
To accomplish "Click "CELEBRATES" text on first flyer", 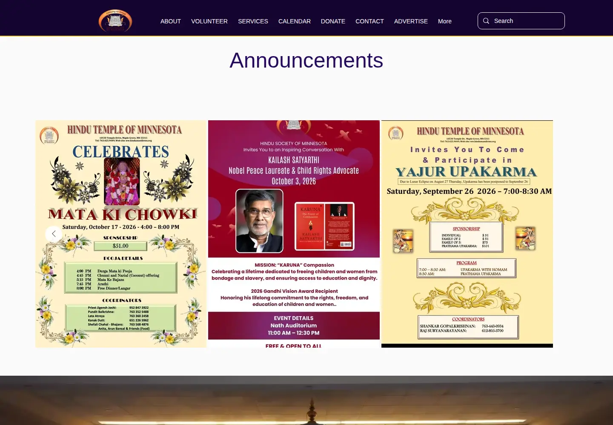I will click(121, 152).
